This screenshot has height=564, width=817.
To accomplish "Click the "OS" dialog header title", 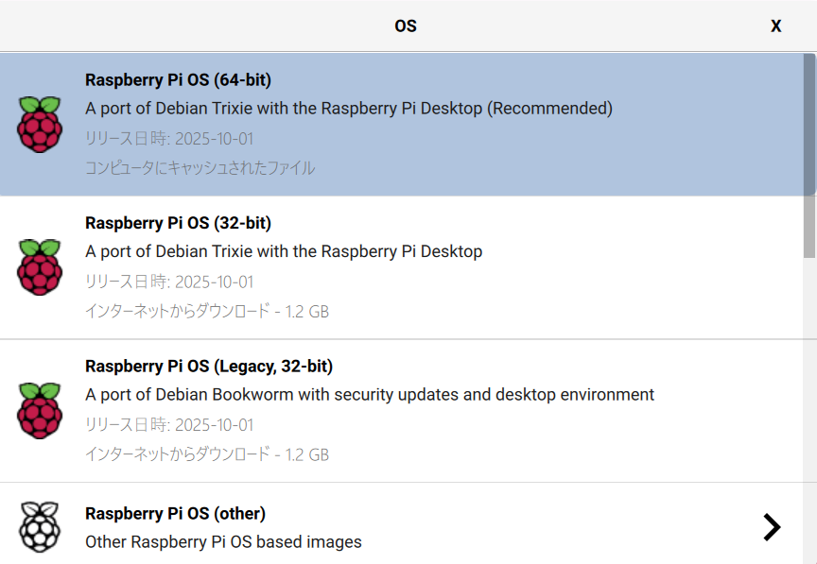I will 406,26.
